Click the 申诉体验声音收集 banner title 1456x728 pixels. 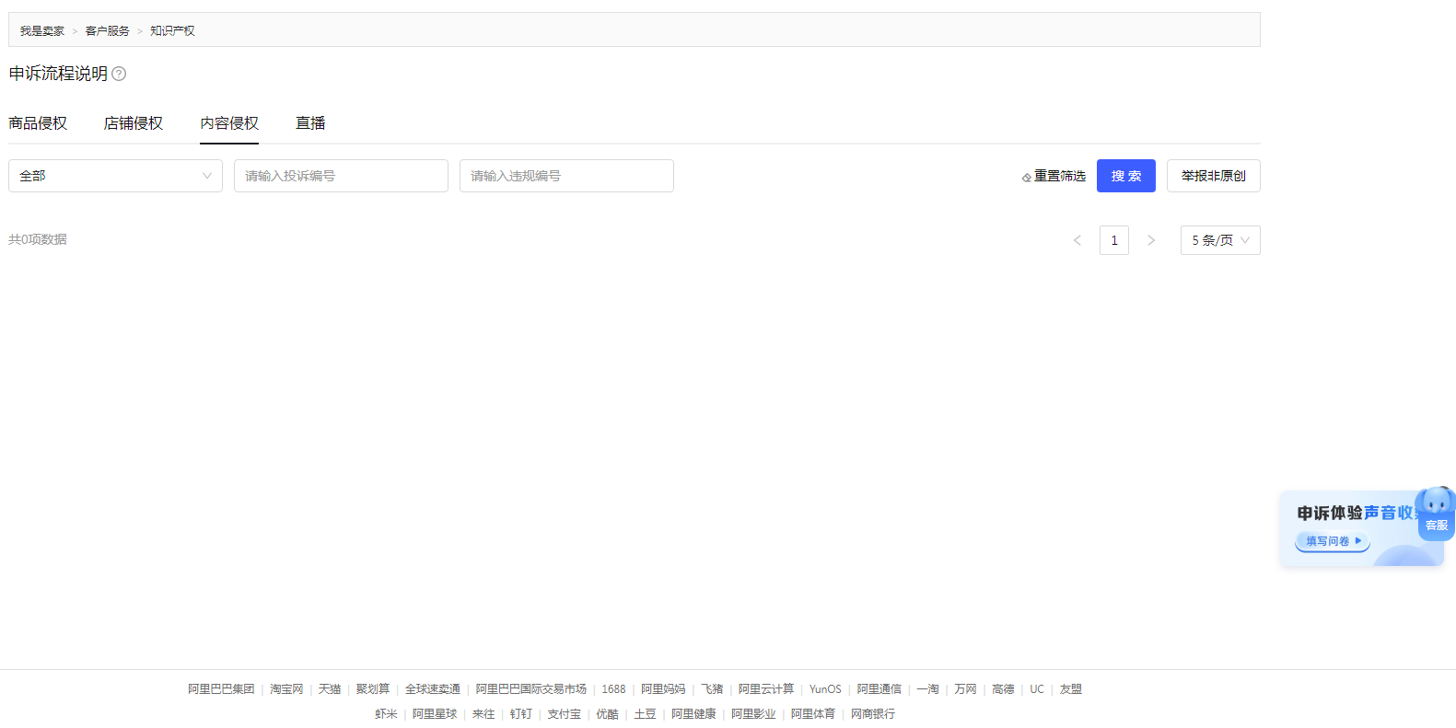[1357, 513]
